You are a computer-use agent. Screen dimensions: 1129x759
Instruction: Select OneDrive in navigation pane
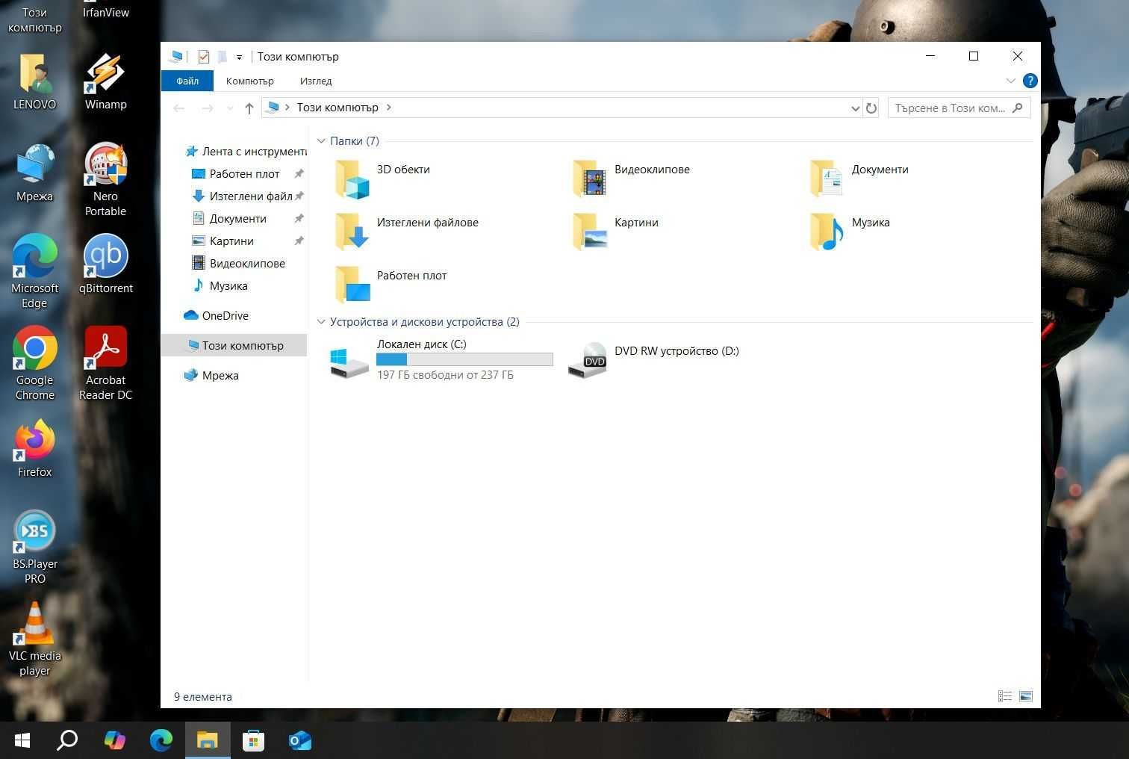(217, 316)
